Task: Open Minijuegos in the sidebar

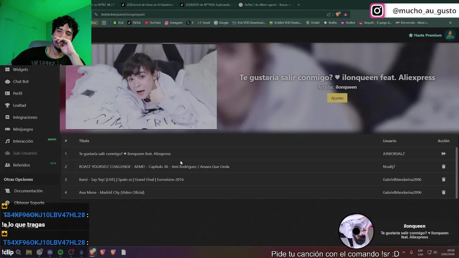Action: pyautogui.click(x=23, y=129)
